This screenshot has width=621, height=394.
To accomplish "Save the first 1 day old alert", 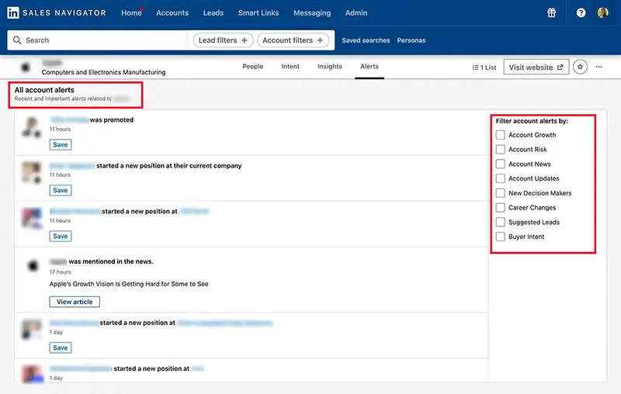I will 61,347.
